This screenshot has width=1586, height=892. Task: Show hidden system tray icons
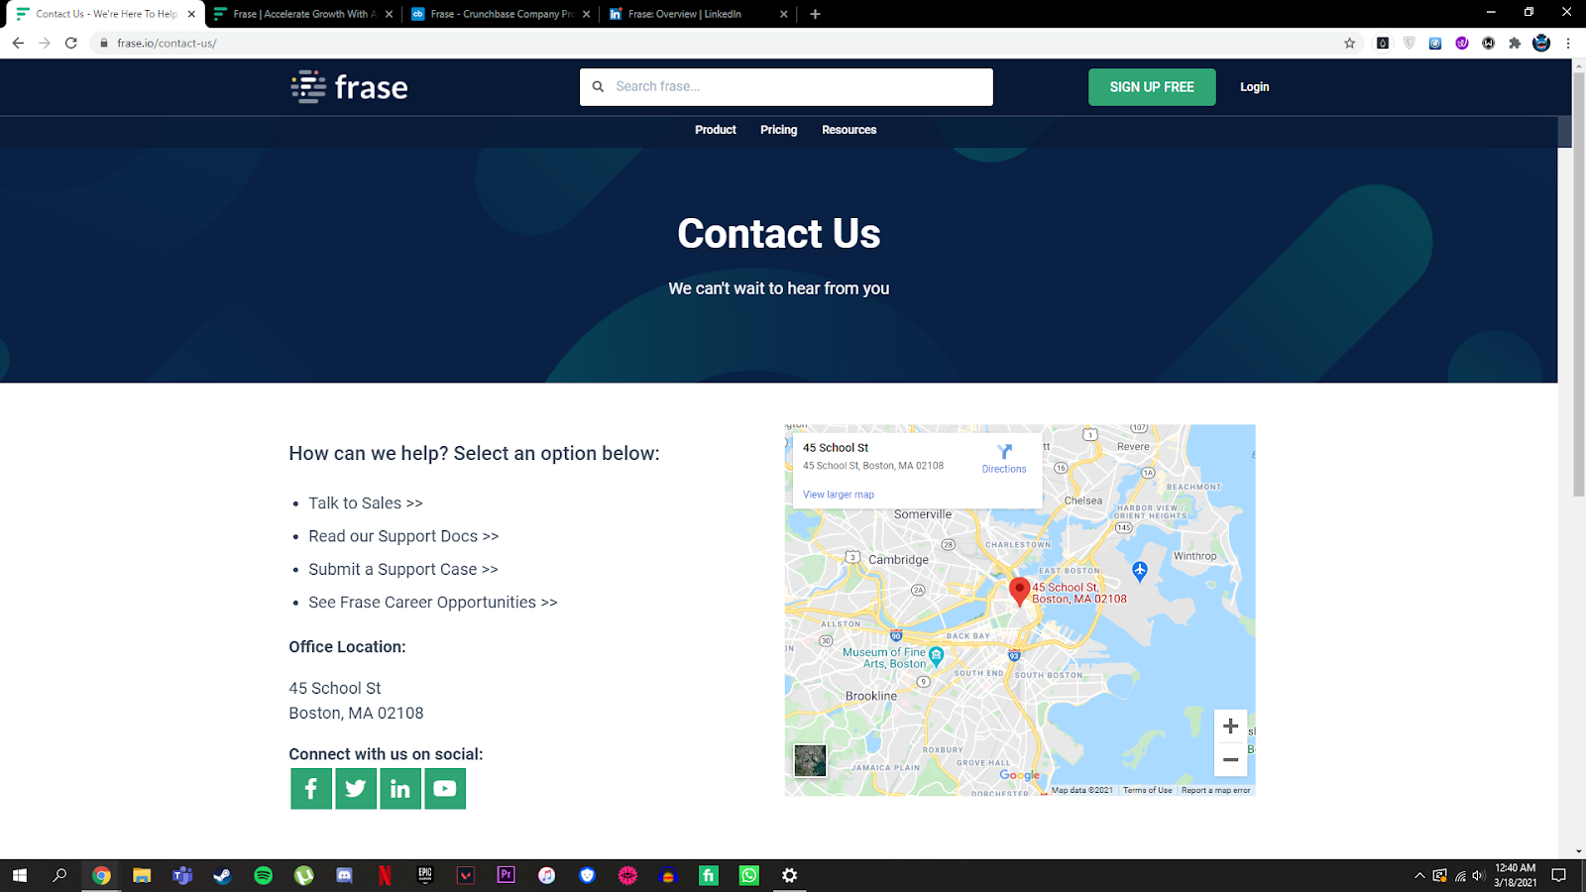point(1419,875)
